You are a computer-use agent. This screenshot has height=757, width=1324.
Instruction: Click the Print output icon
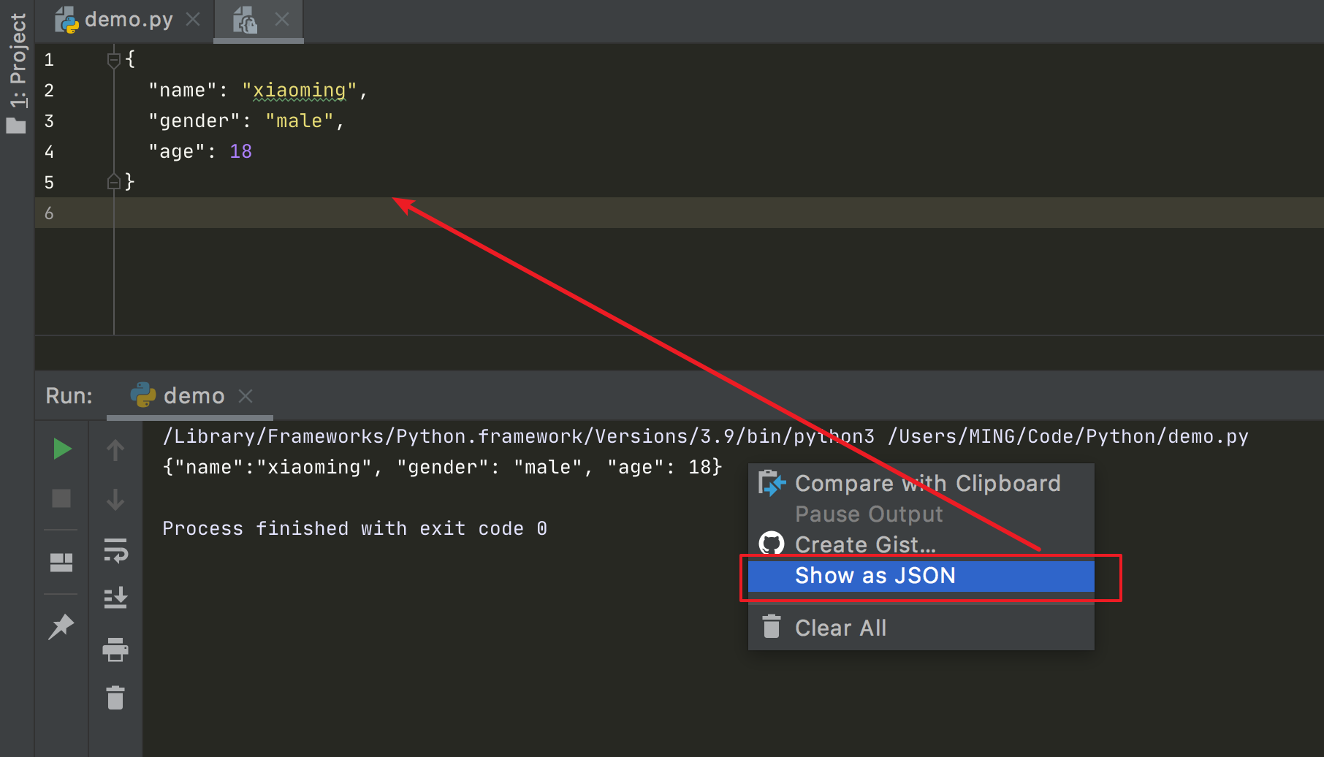tap(115, 649)
